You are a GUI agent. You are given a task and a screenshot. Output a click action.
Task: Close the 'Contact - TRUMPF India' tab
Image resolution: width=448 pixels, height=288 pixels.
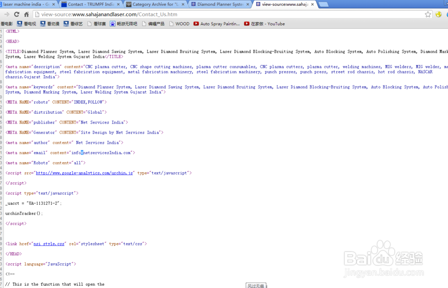pyautogui.click(x=118, y=4)
